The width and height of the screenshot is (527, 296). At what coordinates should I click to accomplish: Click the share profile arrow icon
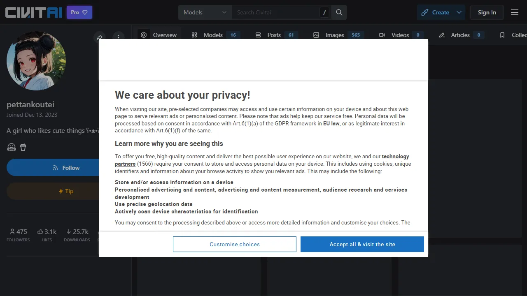100,37
